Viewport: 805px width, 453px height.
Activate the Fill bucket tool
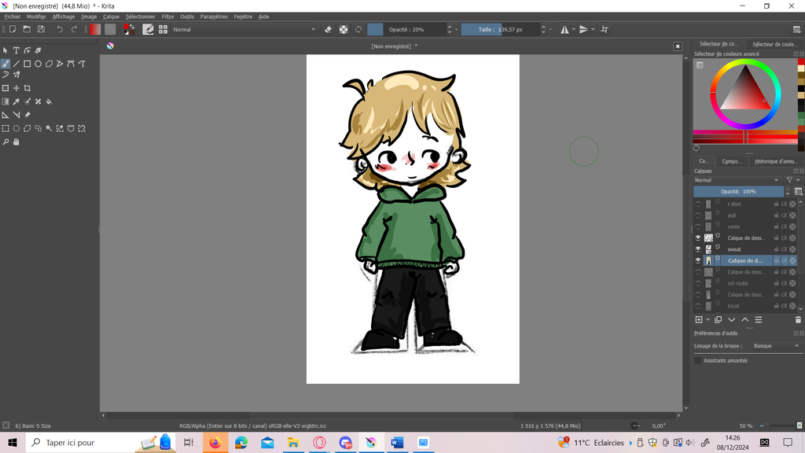[49, 101]
